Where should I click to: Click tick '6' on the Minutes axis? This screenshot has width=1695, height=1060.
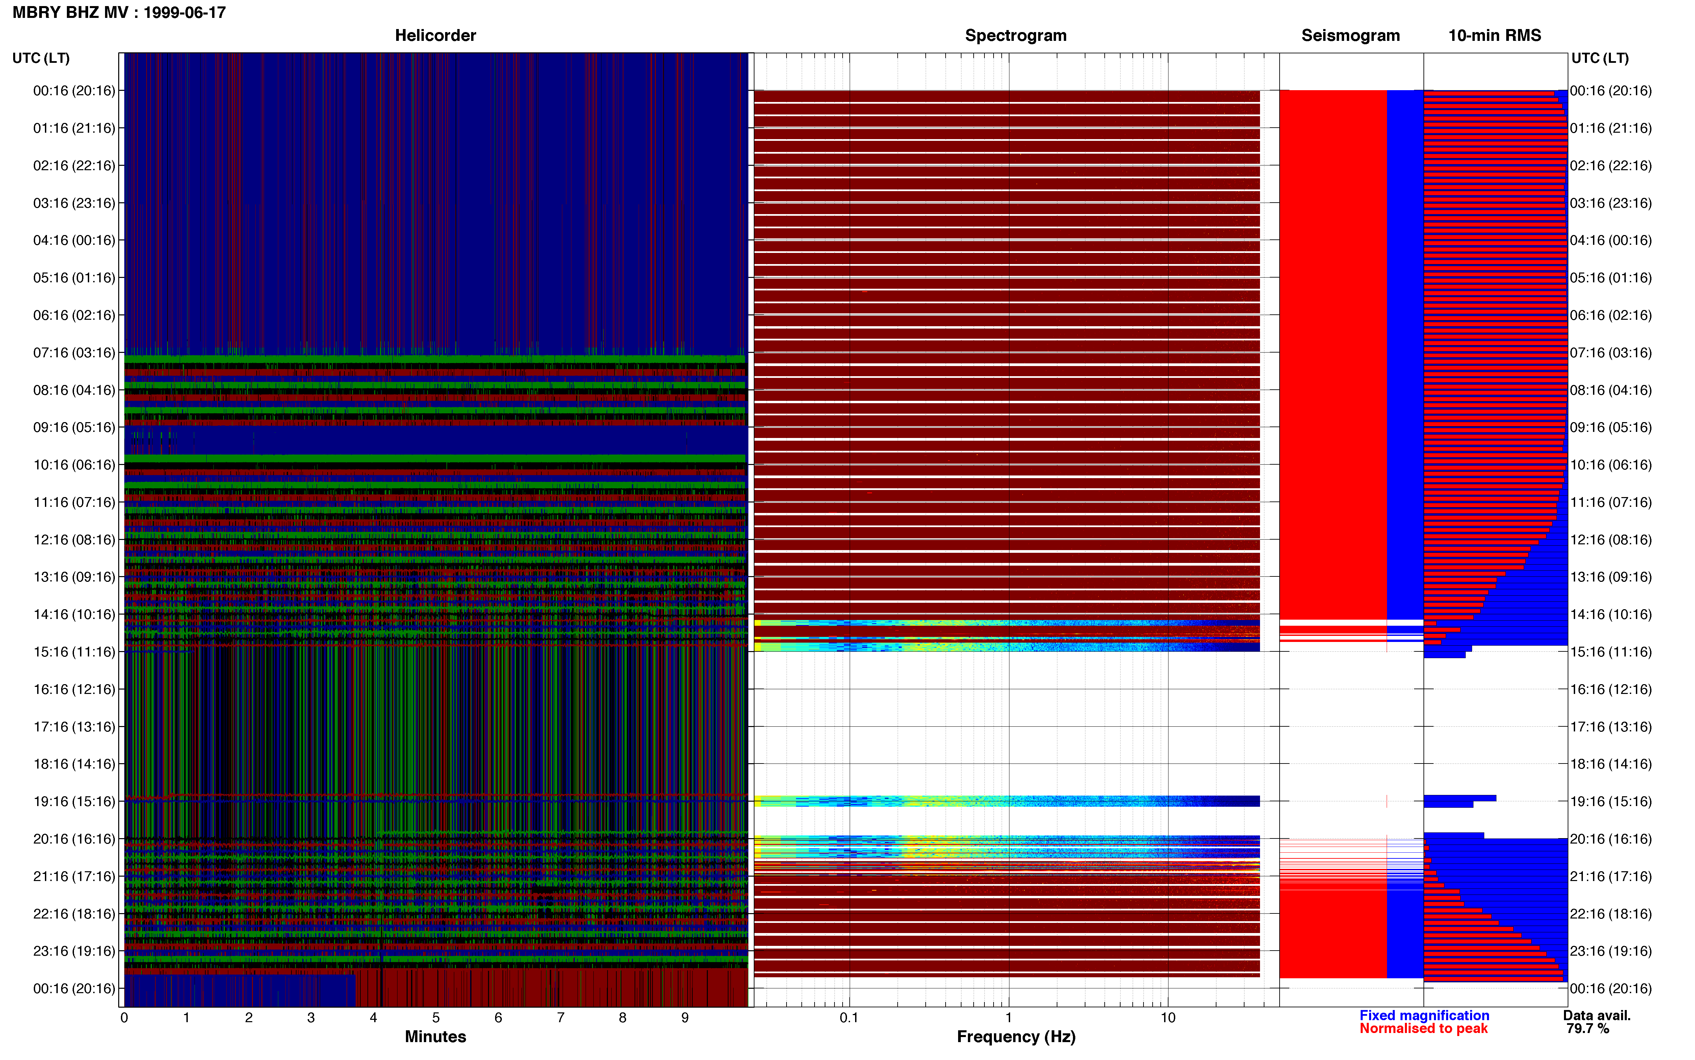(498, 1018)
